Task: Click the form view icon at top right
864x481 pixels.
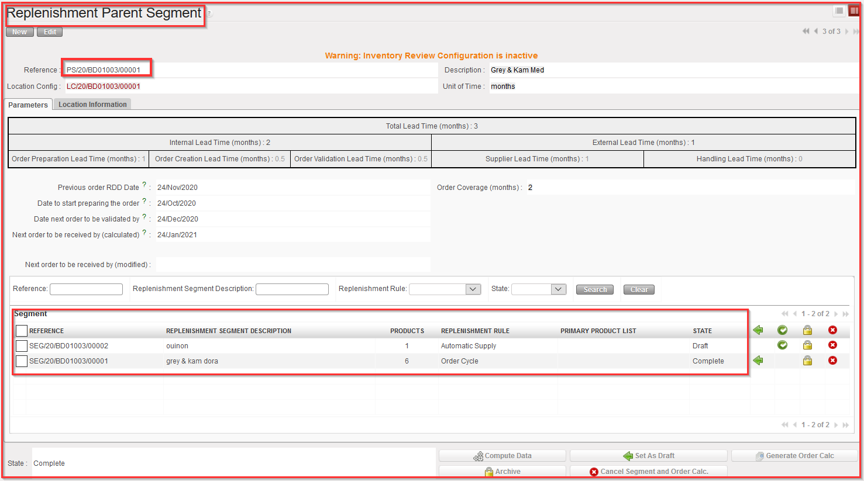Action: point(854,11)
